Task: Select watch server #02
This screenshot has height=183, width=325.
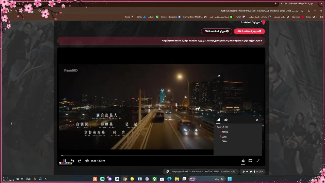Action: 217,31
